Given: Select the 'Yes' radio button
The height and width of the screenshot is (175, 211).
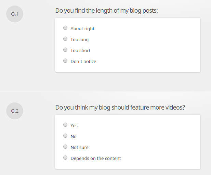Looking at the screenshot, I should [65, 125].
